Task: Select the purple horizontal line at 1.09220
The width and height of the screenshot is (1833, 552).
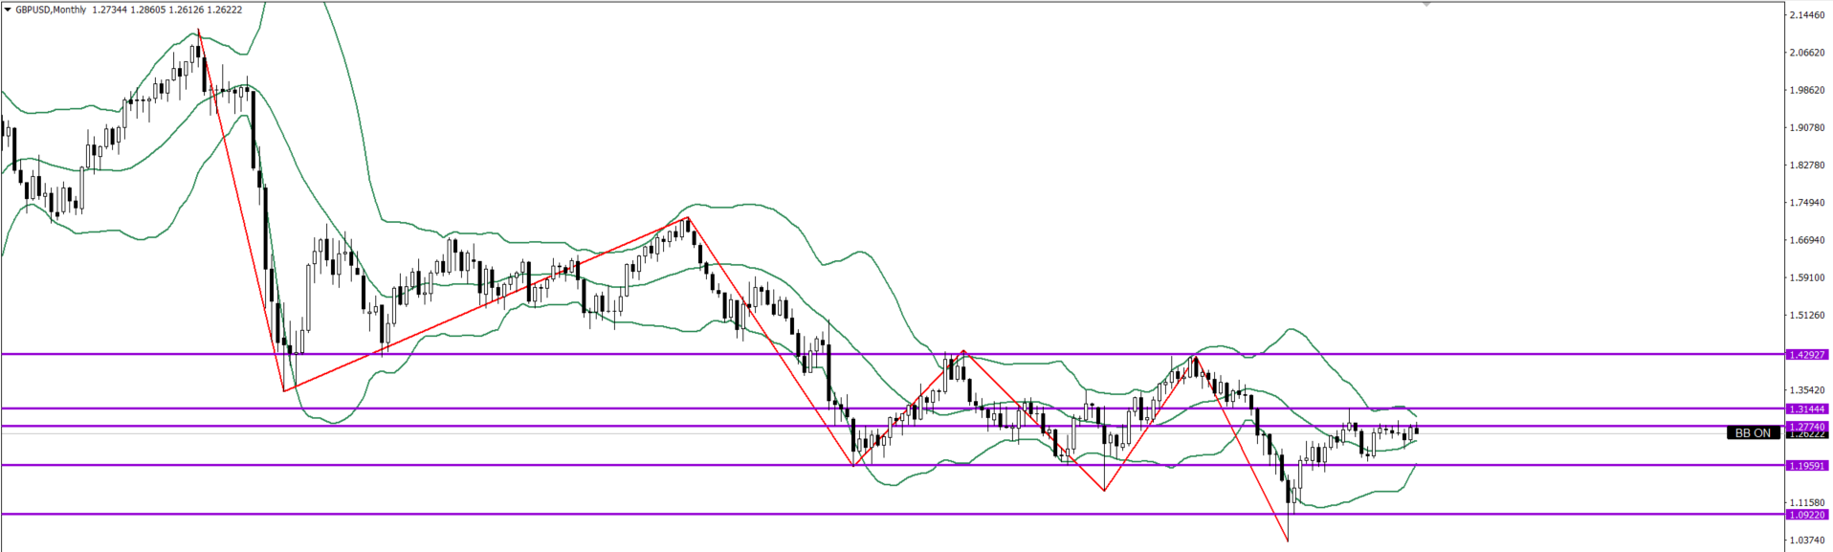Action: tap(574, 515)
